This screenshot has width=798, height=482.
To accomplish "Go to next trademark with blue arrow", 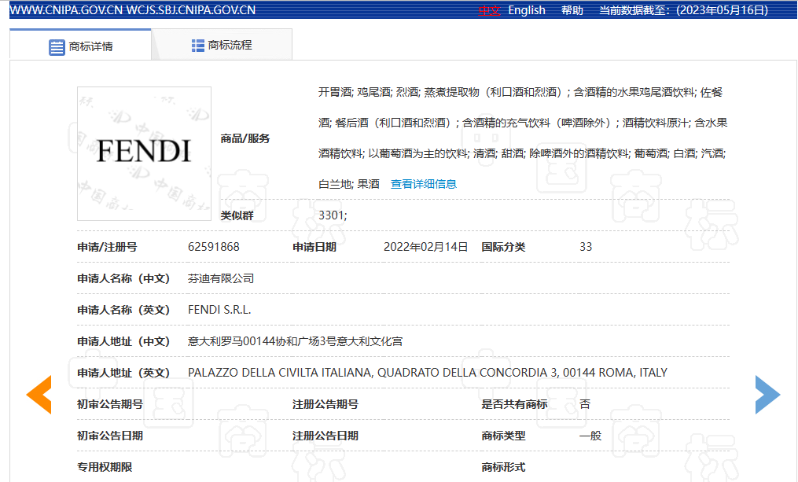I will [767, 395].
